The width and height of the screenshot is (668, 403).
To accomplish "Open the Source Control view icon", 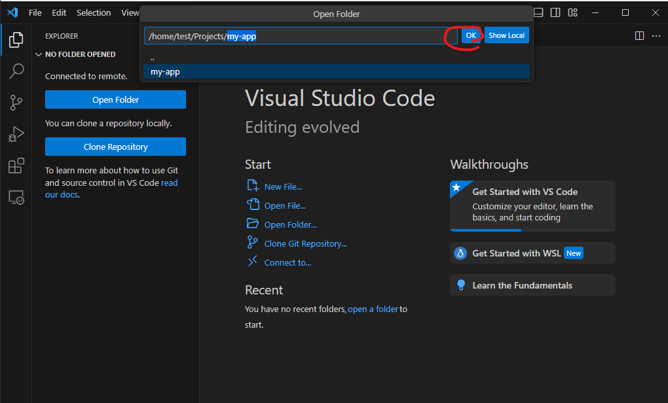I will (x=16, y=103).
